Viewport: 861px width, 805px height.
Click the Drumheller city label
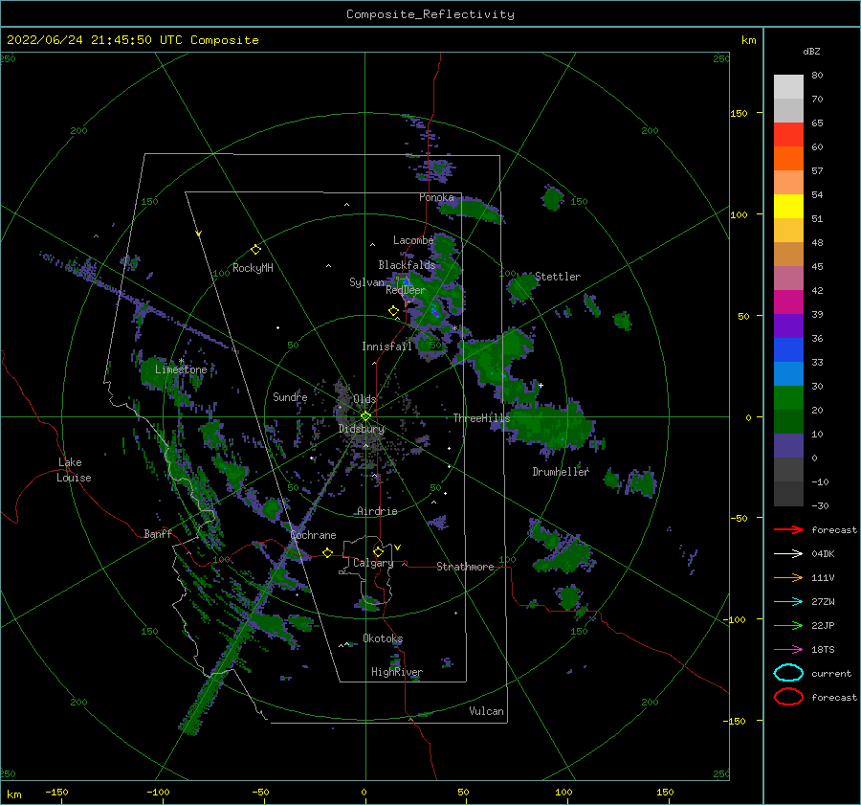pyautogui.click(x=561, y=472)
